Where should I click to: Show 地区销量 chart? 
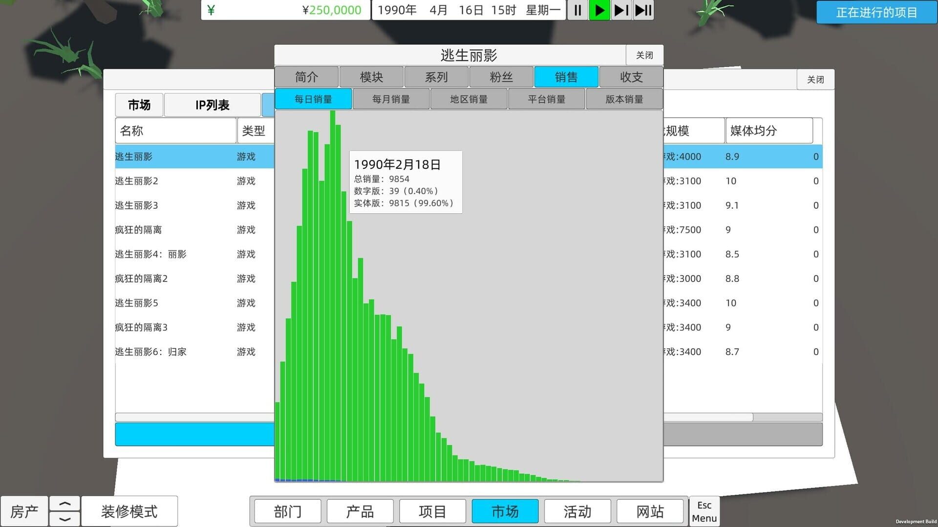(469, 99)
